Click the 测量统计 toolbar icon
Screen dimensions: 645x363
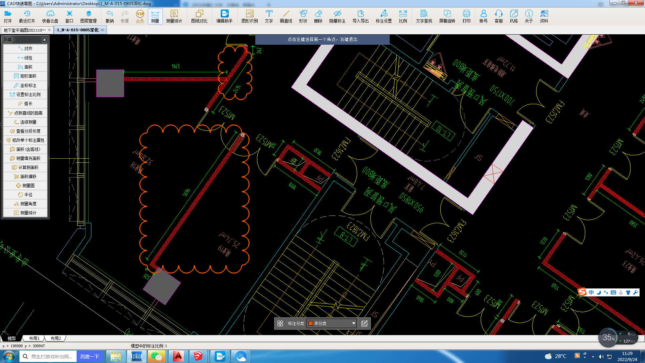174,16
